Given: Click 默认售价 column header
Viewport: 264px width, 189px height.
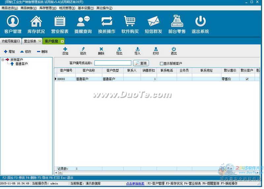Looking at the screenshot, I should tap(230, 70).
